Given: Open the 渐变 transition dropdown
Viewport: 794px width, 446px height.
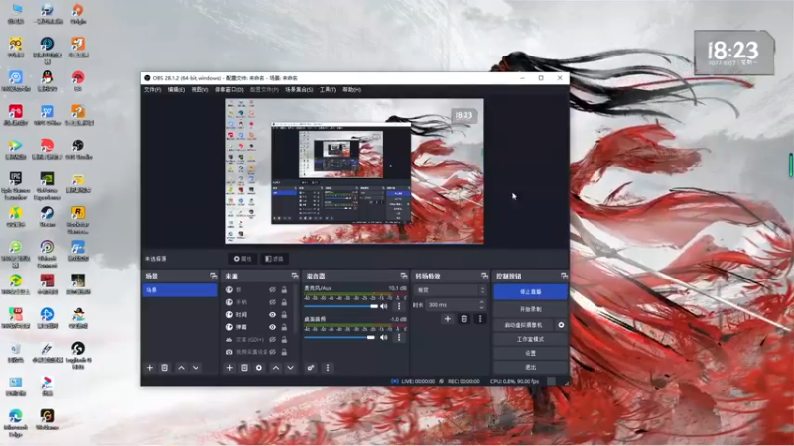Looking at the screenshot, I should 451,290.
